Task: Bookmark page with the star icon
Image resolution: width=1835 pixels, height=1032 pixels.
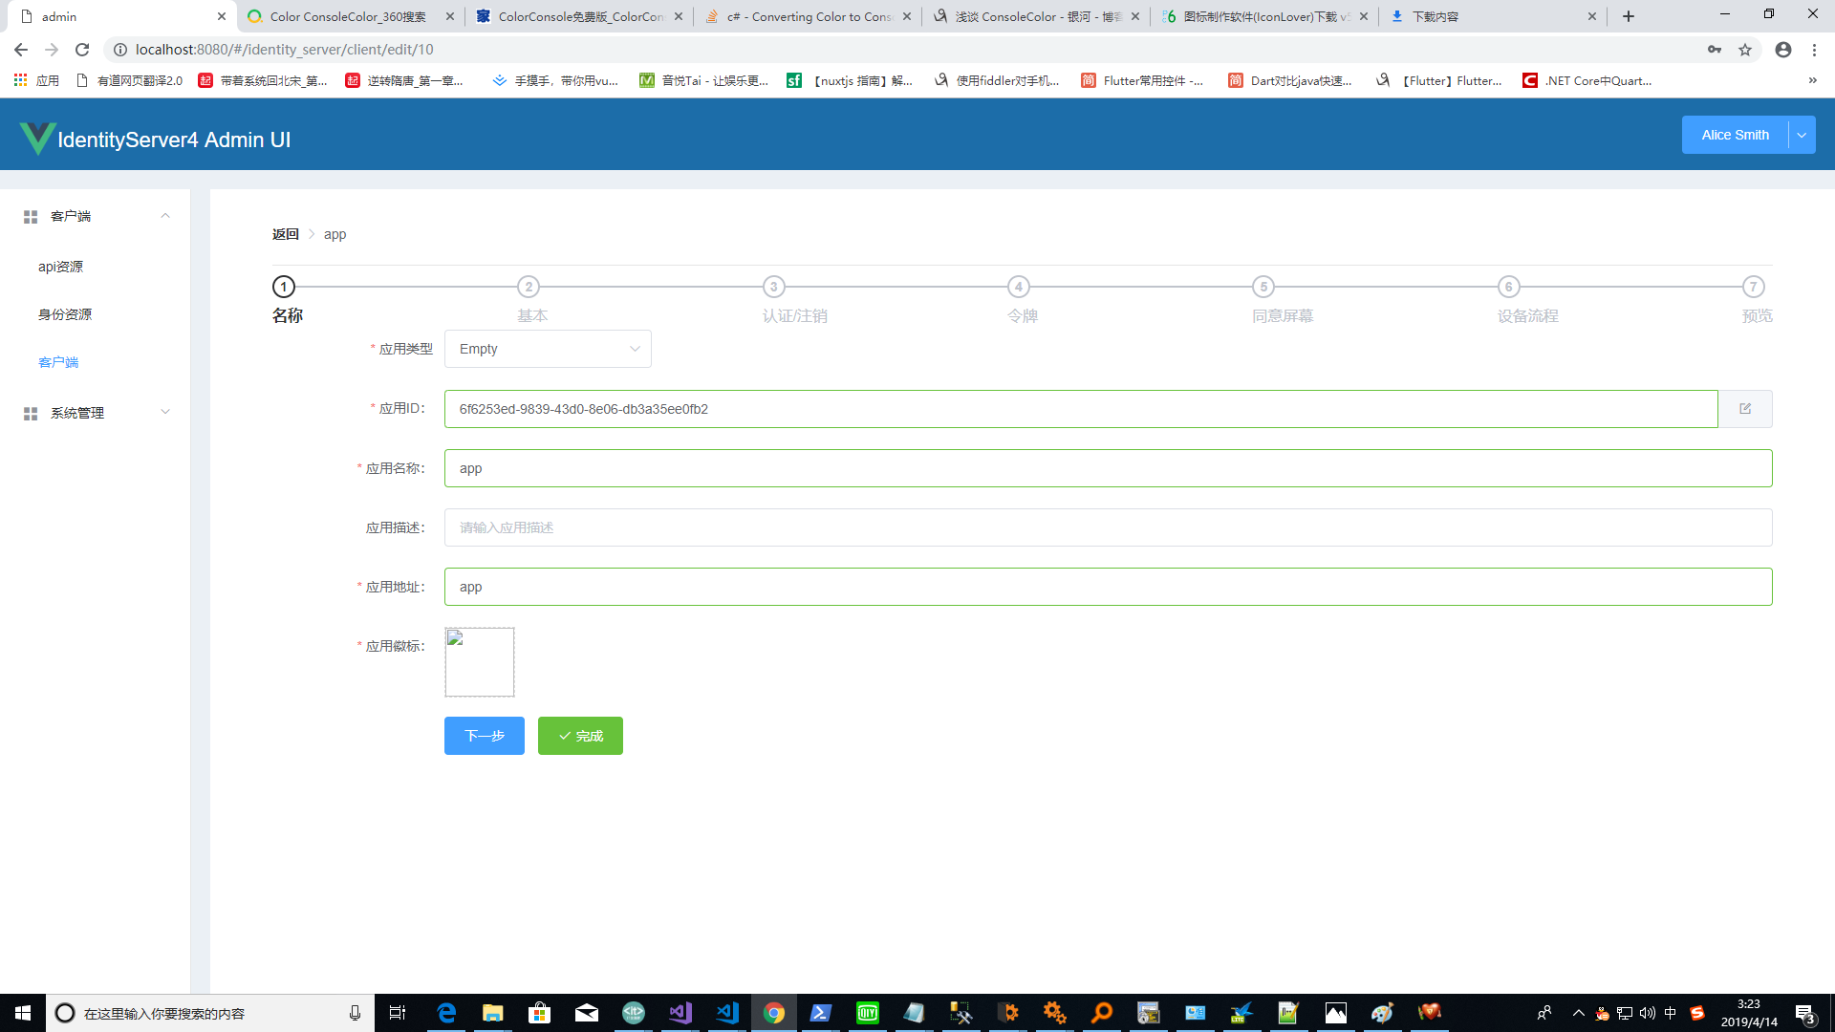Action: pyautogui.click(x=1745, y=50)
